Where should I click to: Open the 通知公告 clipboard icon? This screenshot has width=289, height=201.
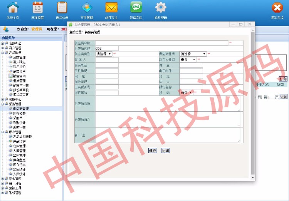click(x=62, y=7)
